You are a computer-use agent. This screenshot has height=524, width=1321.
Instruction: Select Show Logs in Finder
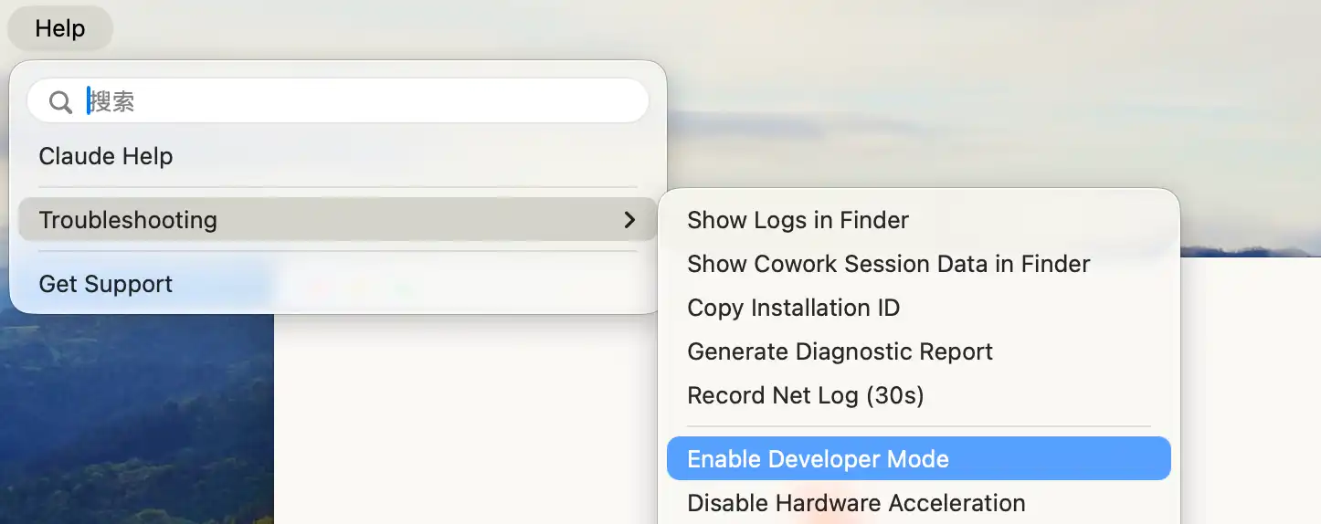tap(798, 220)
